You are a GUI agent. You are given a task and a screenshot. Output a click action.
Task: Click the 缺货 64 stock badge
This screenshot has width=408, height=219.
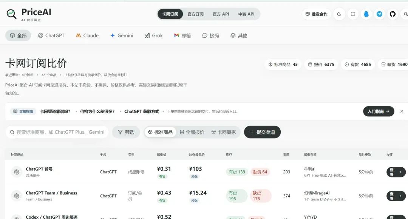point(260,172)
